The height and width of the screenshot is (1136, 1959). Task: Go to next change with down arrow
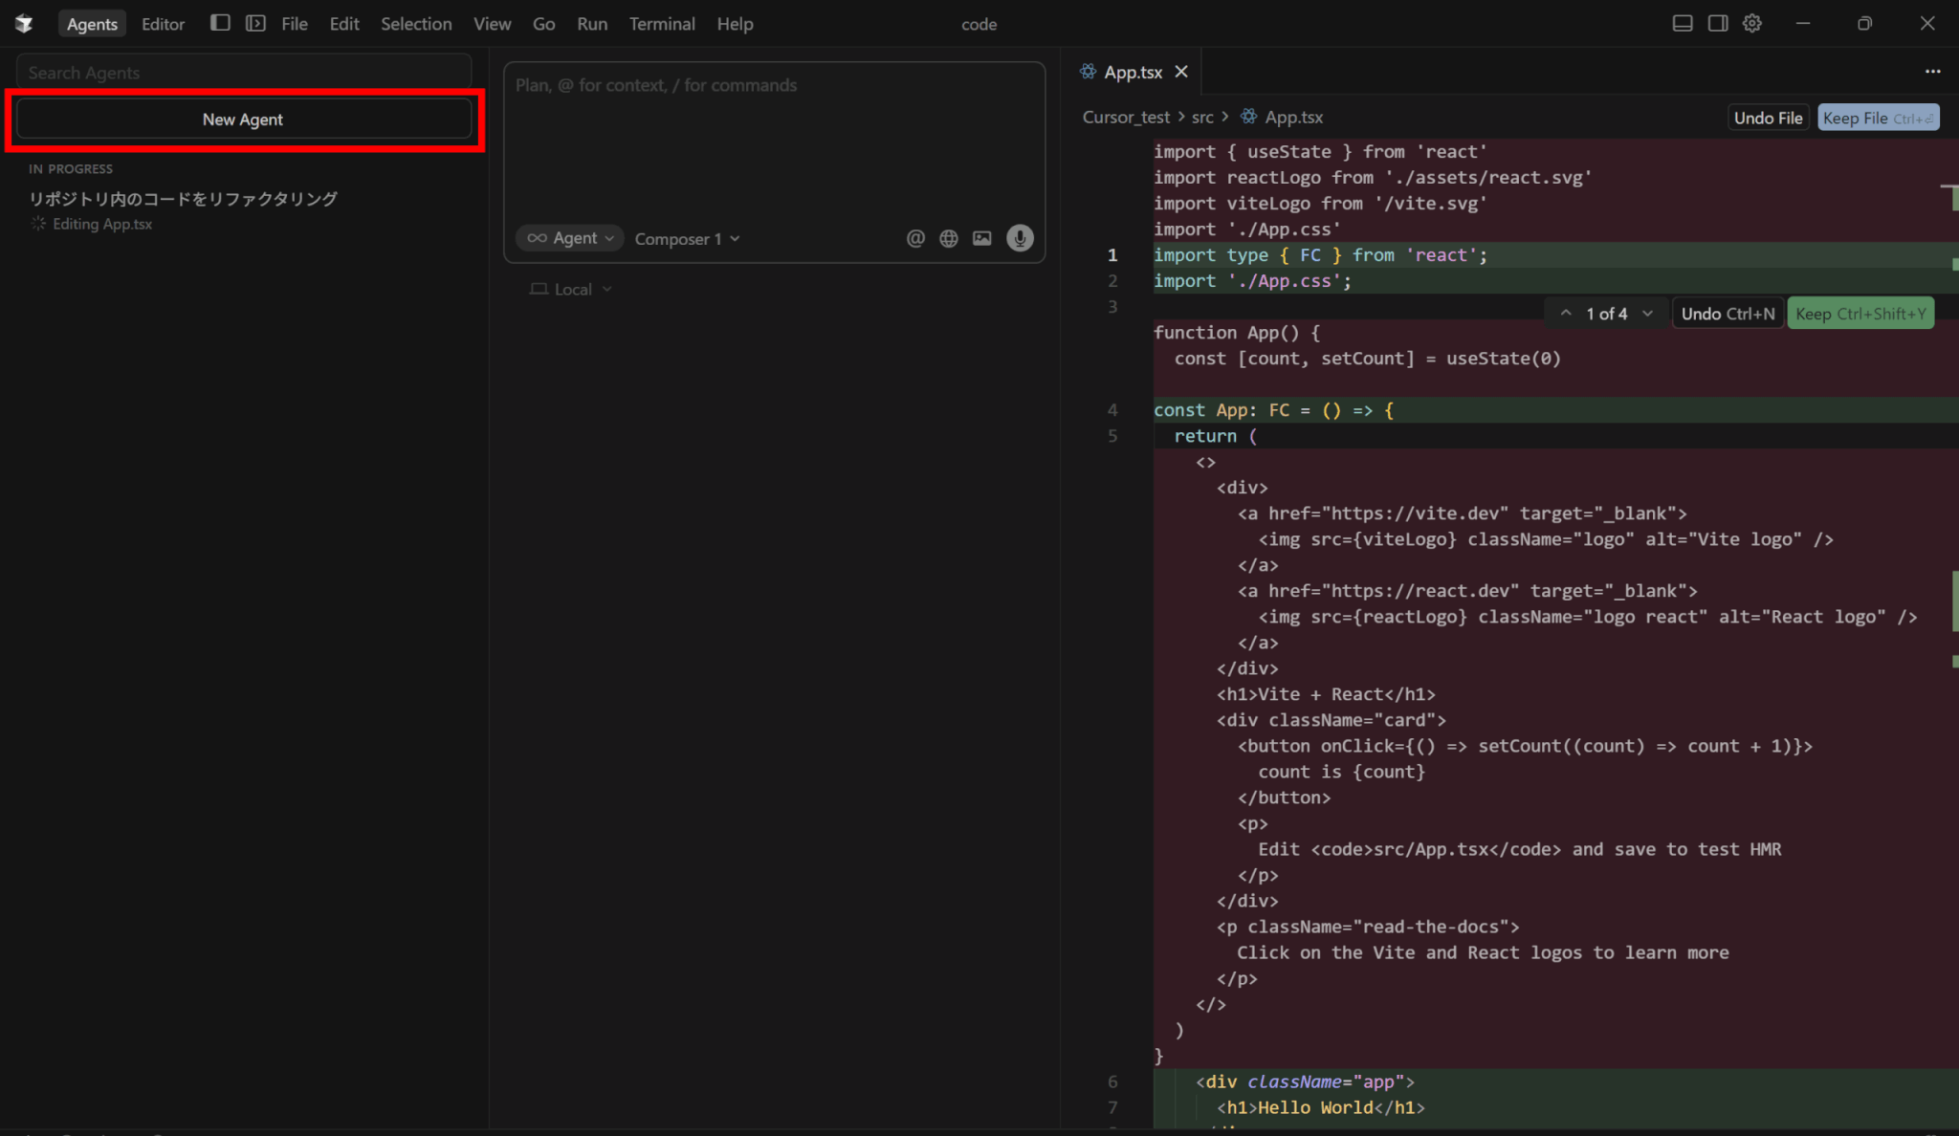click(x=1647, y=314)
